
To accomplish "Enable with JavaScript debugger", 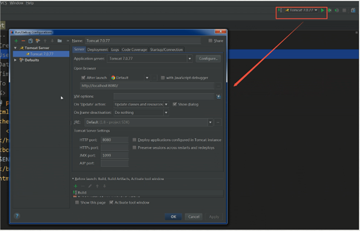I will (163, 78).
